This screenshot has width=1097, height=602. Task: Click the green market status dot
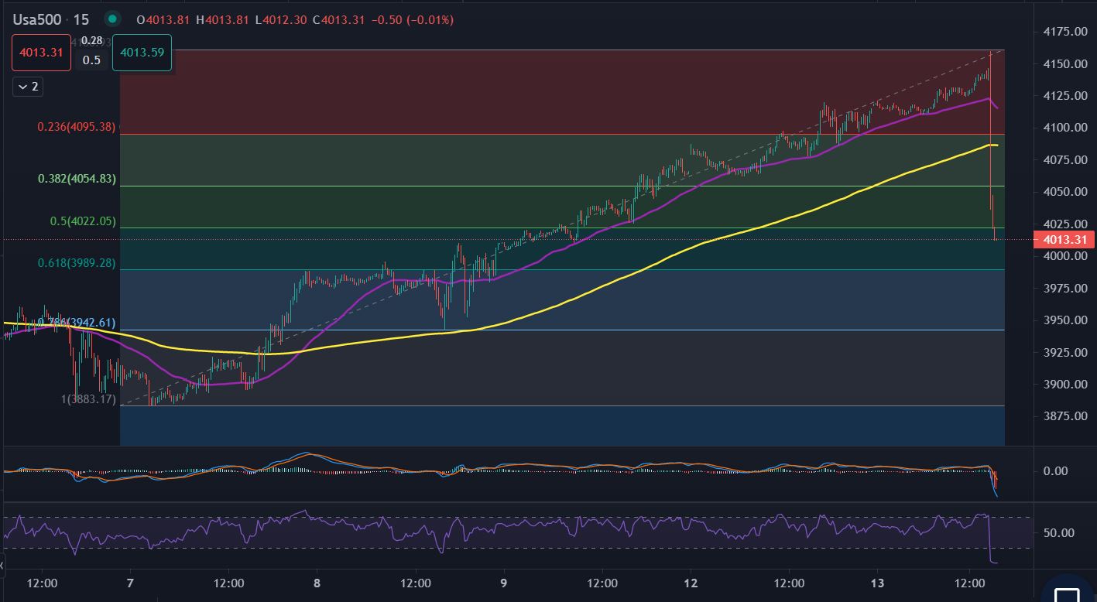[113, 19]
